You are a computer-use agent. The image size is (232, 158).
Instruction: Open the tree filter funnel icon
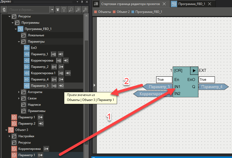[64, 10]
